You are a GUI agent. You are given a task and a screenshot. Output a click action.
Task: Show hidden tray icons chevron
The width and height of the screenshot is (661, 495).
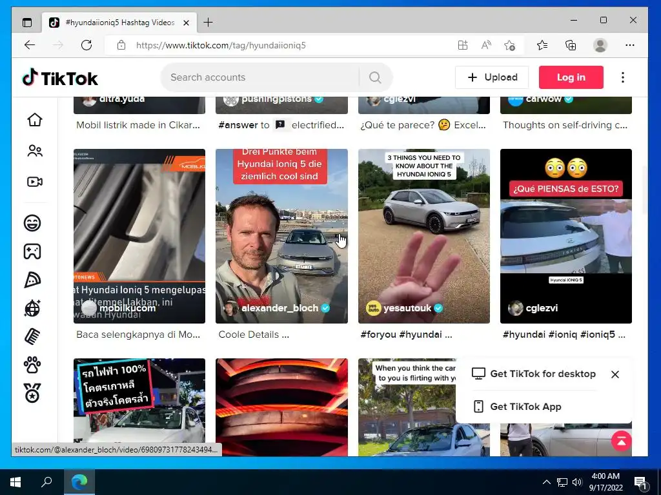546,482
